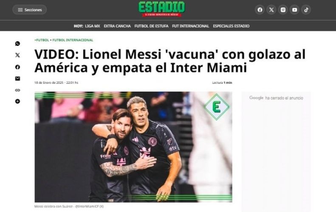Open the Secciones menu
The image size is (336, 212).
(30, 10)
